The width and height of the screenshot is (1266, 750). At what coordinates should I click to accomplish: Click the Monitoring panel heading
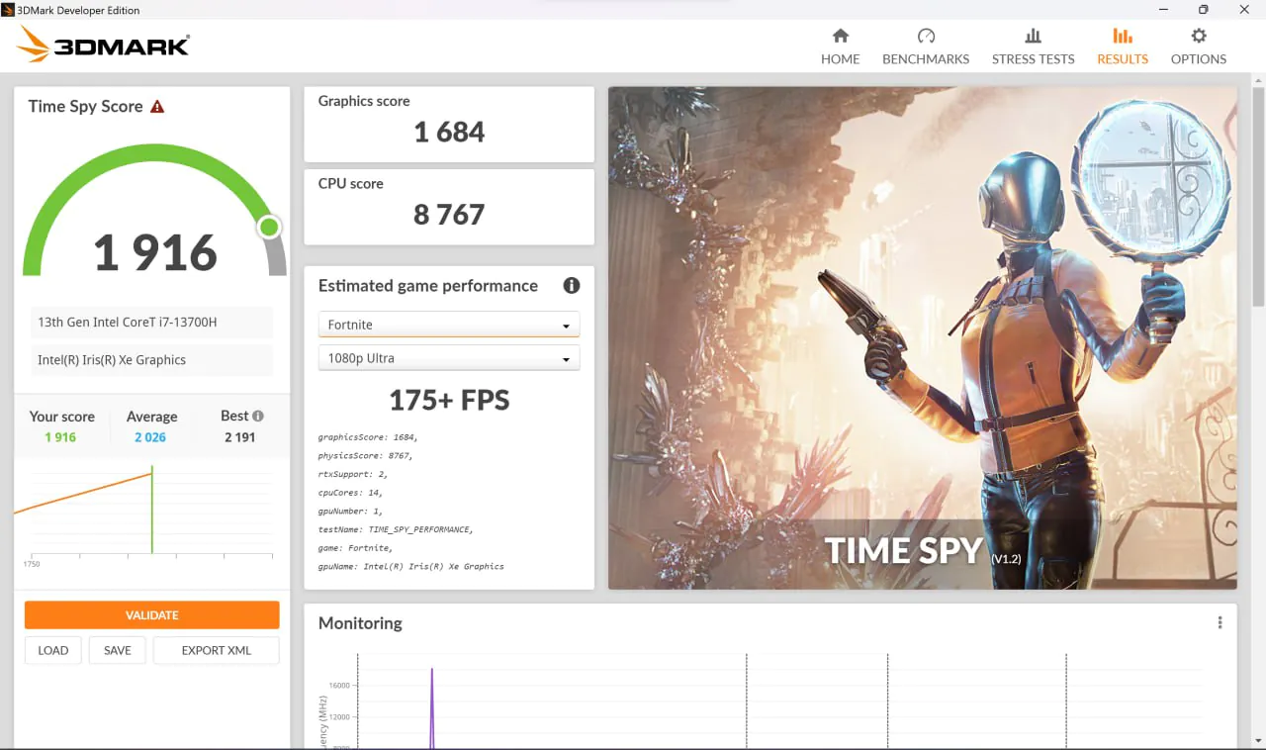pyautogui.click(x=360, y=623)
